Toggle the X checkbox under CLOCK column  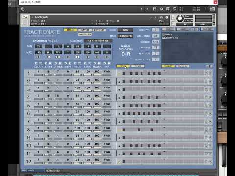coord(38,57)
